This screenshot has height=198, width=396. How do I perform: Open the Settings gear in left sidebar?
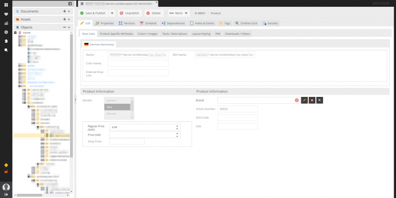pos(6,32)
